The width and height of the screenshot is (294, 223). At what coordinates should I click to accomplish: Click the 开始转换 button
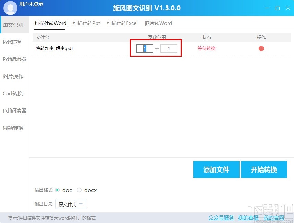264,169
